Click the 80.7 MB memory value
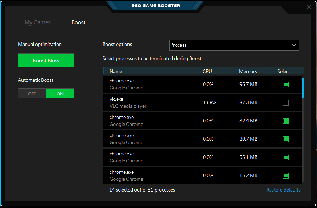317x208 pixels. tap(248, 139)
